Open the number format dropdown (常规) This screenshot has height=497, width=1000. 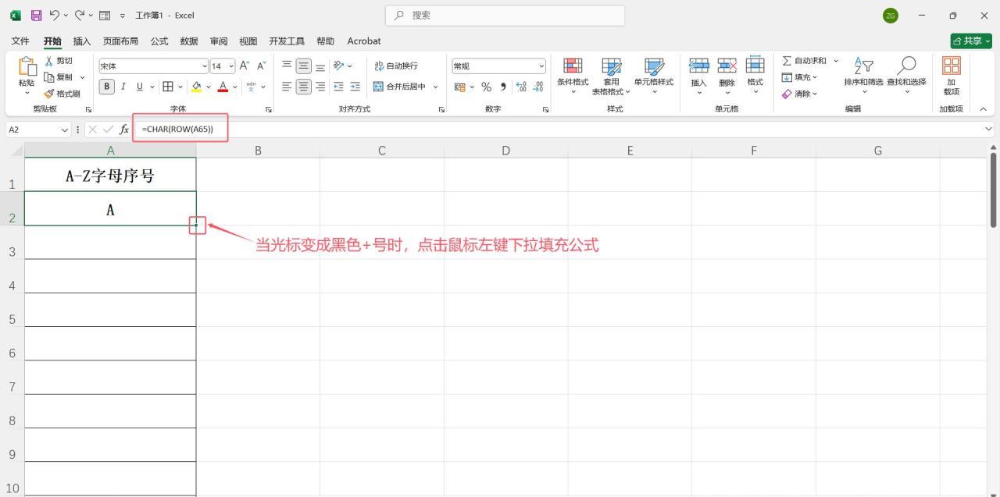pos(541,66)
